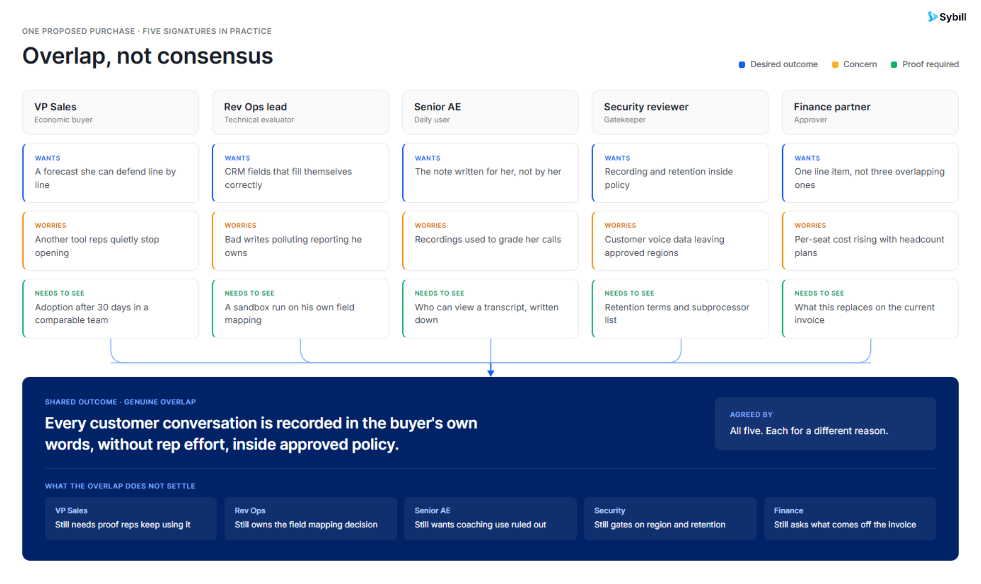Click the Sybill logo icon
The width and height of the screenshot is (981, 584).
tap(932, 16)
